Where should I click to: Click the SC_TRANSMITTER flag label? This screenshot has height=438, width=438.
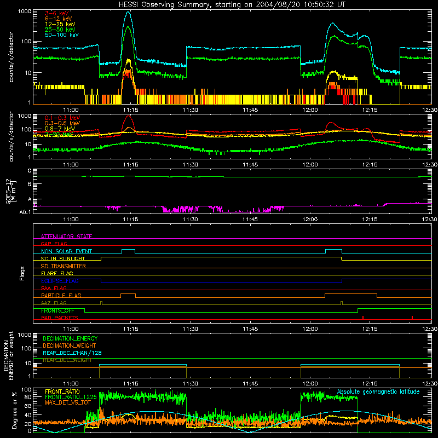pyautogui.click(x=64, y=266)
